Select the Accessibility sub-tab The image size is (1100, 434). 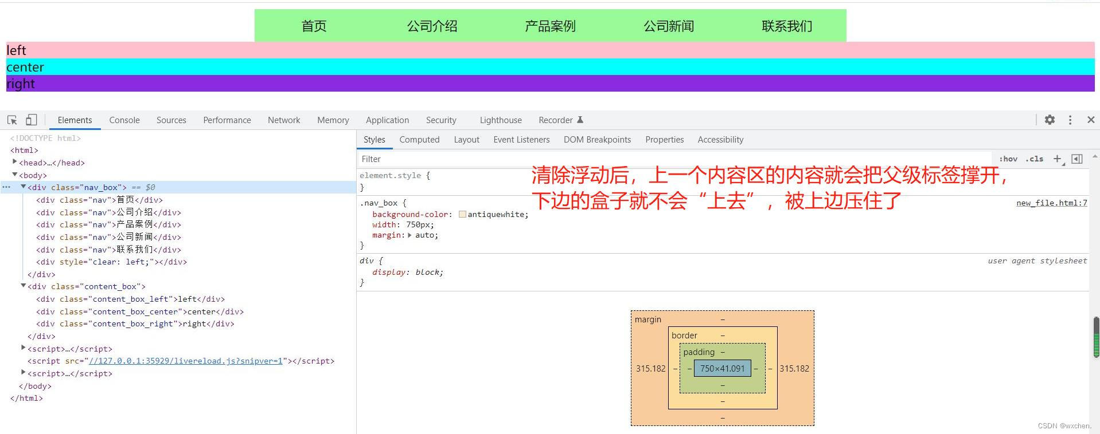pyautogui.click(x=720, y=140)
